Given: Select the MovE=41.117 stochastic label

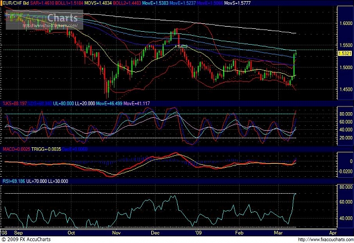Looking at the screenshot, I should (x=137, y=104).
